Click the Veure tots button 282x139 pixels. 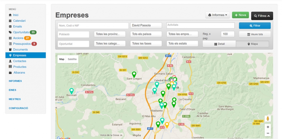tap(255, 34)
